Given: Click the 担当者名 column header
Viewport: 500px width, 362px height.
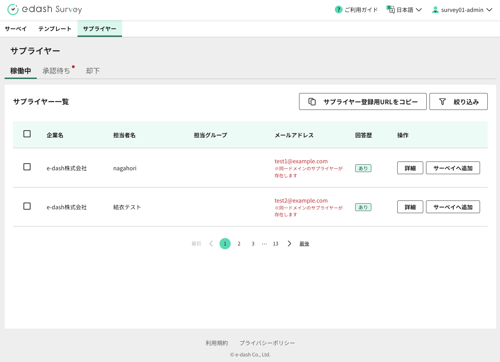Looking at the screenshot, I should (124, 135).
